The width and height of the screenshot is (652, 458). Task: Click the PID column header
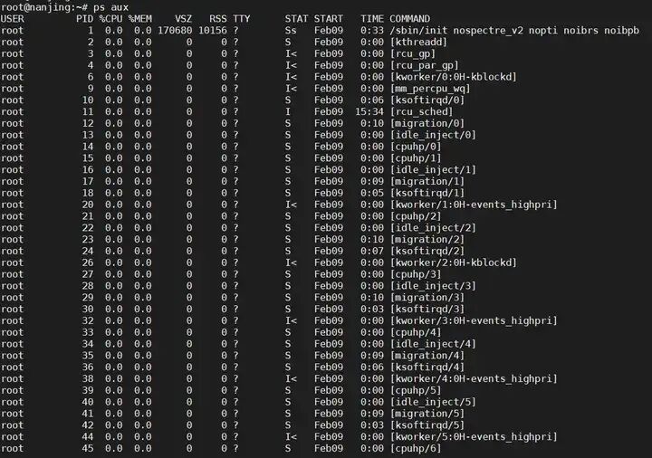[84, 18]
